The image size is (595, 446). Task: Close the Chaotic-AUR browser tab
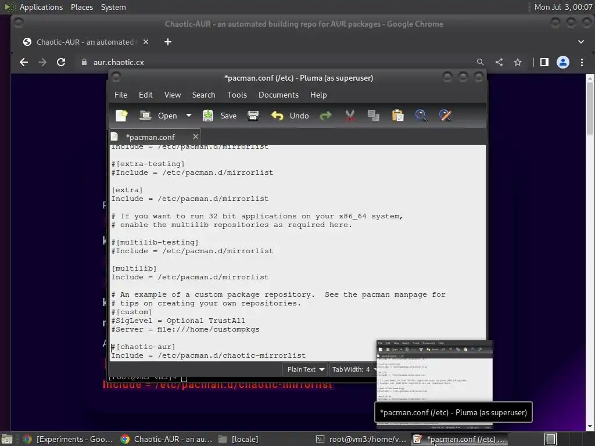(x=146, y=42)
